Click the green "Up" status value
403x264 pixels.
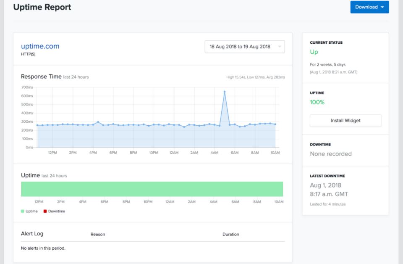[x=314, y=52]
